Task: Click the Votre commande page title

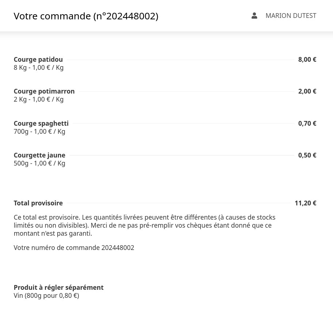Action: [x=86, y=16]
